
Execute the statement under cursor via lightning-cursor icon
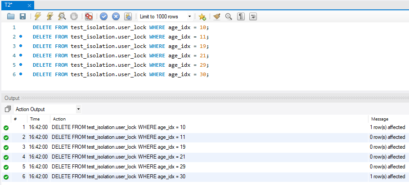coord(50,17)
